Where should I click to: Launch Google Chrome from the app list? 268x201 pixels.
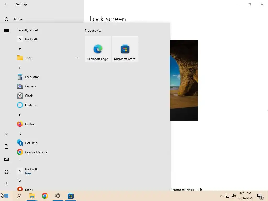coord(48,152)
